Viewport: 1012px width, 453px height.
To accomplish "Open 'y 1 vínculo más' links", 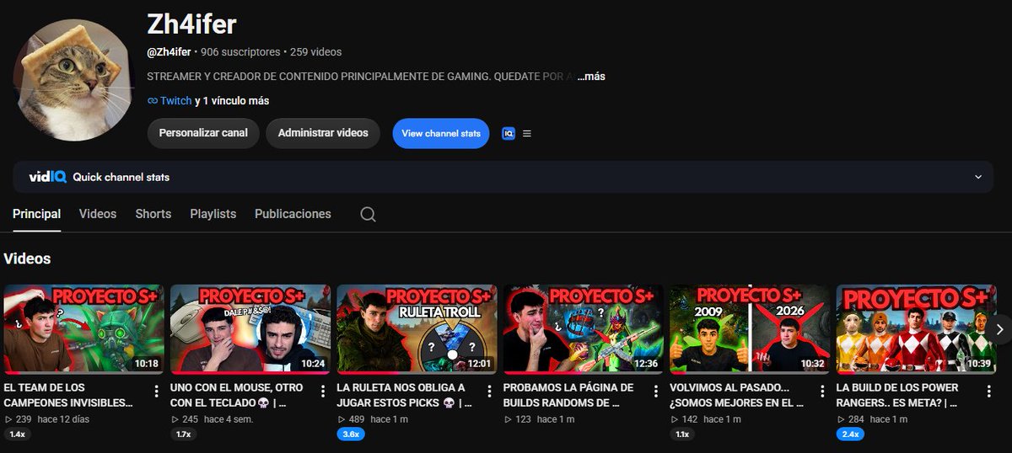I will (x=232, y=100).
